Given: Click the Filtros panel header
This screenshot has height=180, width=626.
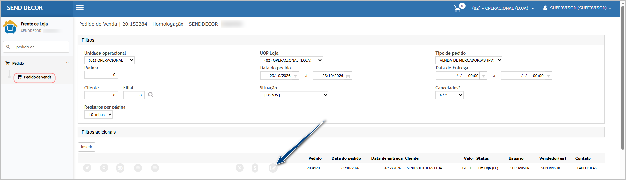Looking at the screenshot, I should pyautogui.click(x=341, y=40).
